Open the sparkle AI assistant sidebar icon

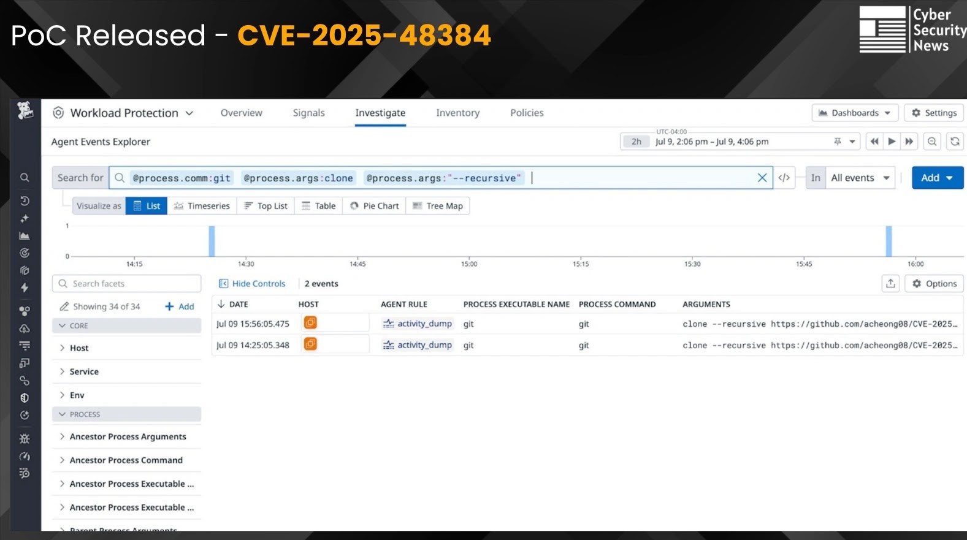pos(25,218)
